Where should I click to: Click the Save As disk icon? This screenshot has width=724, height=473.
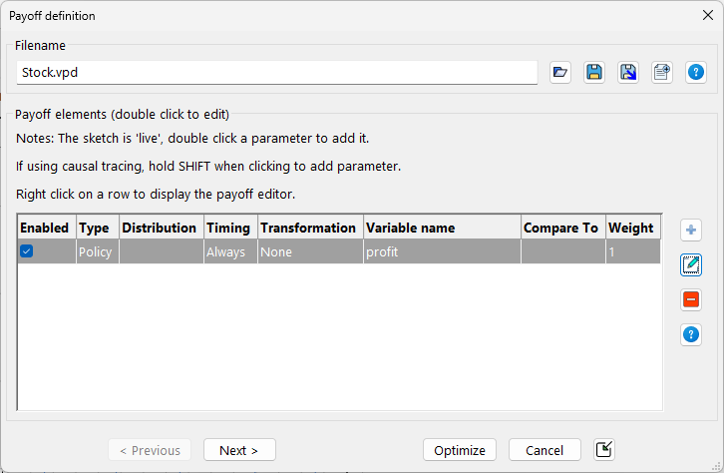coord(628,72)
